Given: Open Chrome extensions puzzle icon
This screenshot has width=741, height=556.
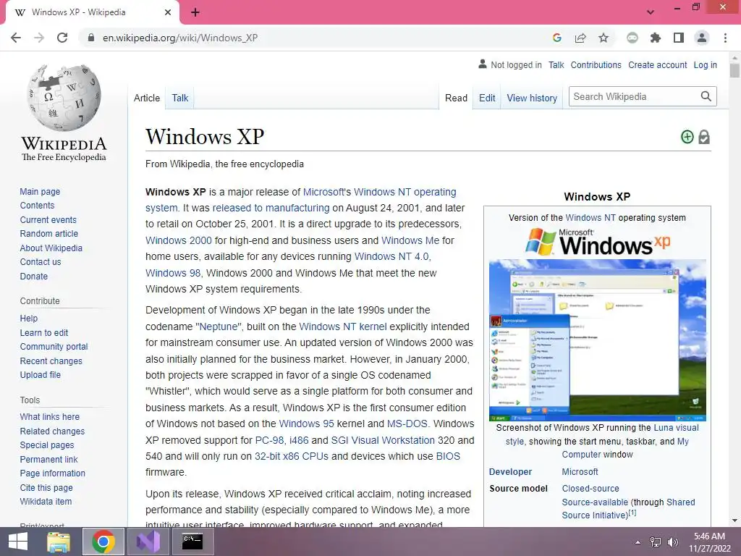Looking at the screenshot, I should point(656,38).
